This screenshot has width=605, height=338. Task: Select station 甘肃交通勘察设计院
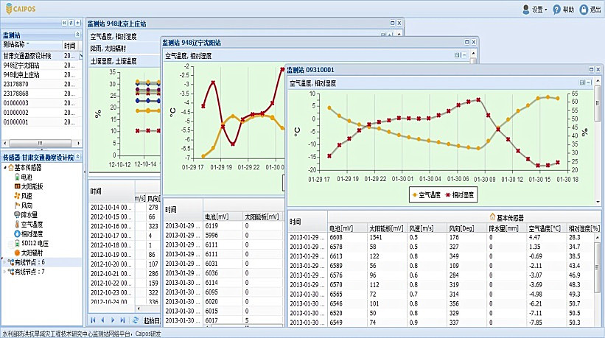click(42, 56)
